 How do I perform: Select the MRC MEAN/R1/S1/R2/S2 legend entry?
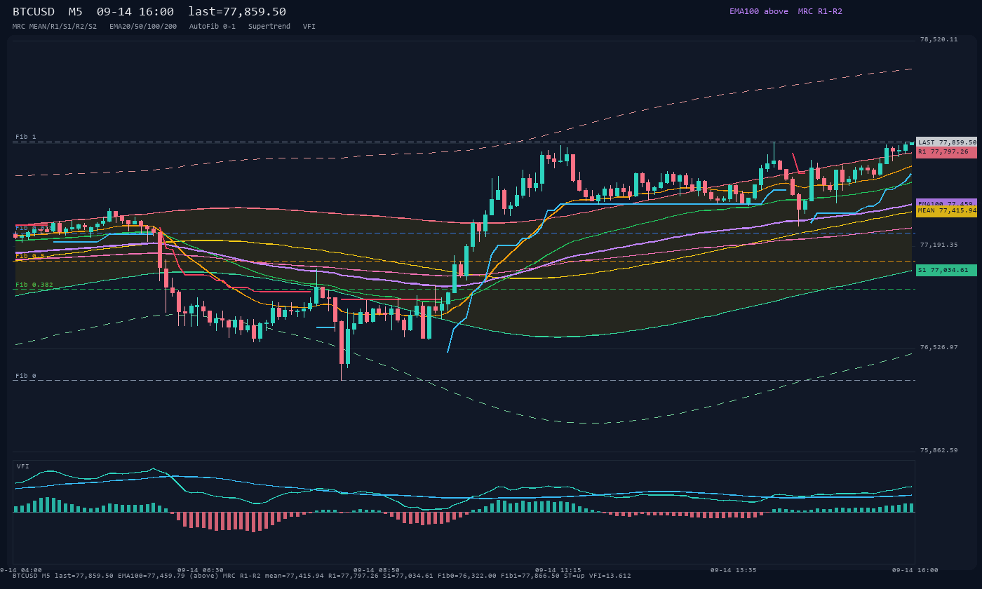tap(55, 26)
